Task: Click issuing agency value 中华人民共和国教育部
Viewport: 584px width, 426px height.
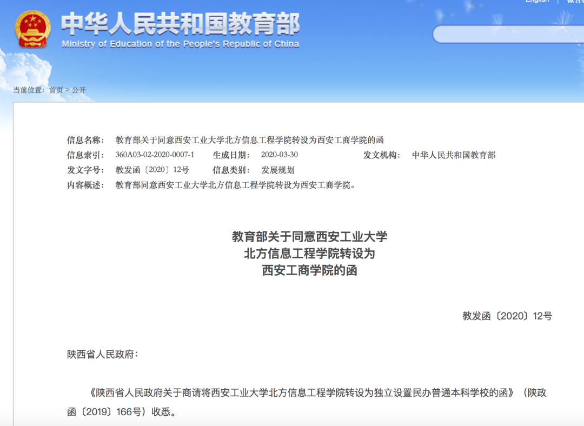Action: (454, 155)
